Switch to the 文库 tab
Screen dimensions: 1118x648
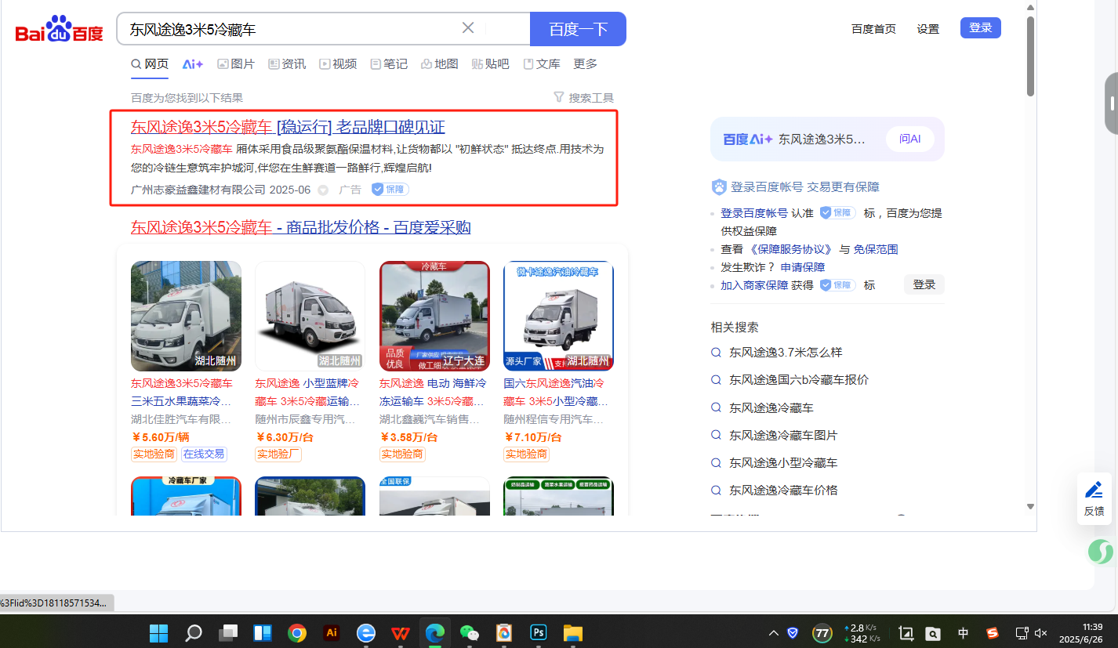[542, 64]
